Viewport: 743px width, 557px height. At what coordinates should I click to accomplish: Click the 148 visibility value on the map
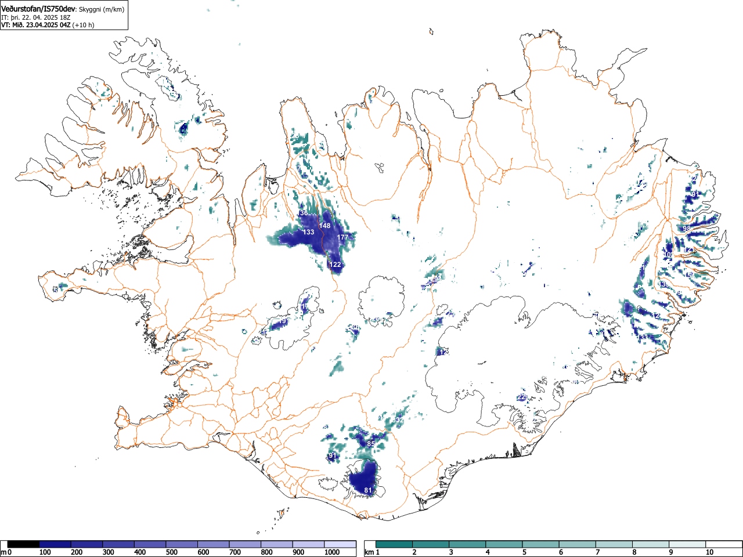pos(324,226)
